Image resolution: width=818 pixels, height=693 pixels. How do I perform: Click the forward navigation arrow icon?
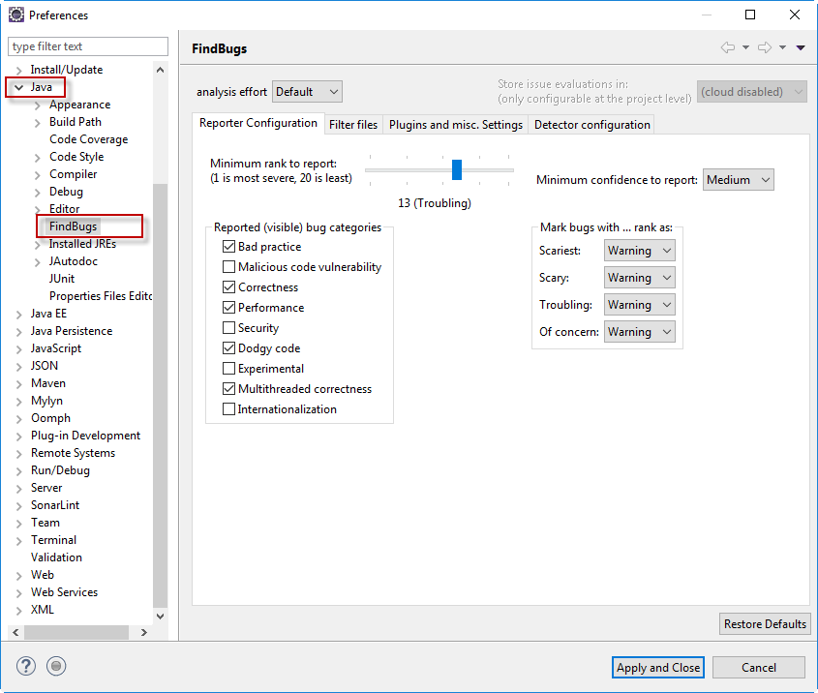[764, 48]
